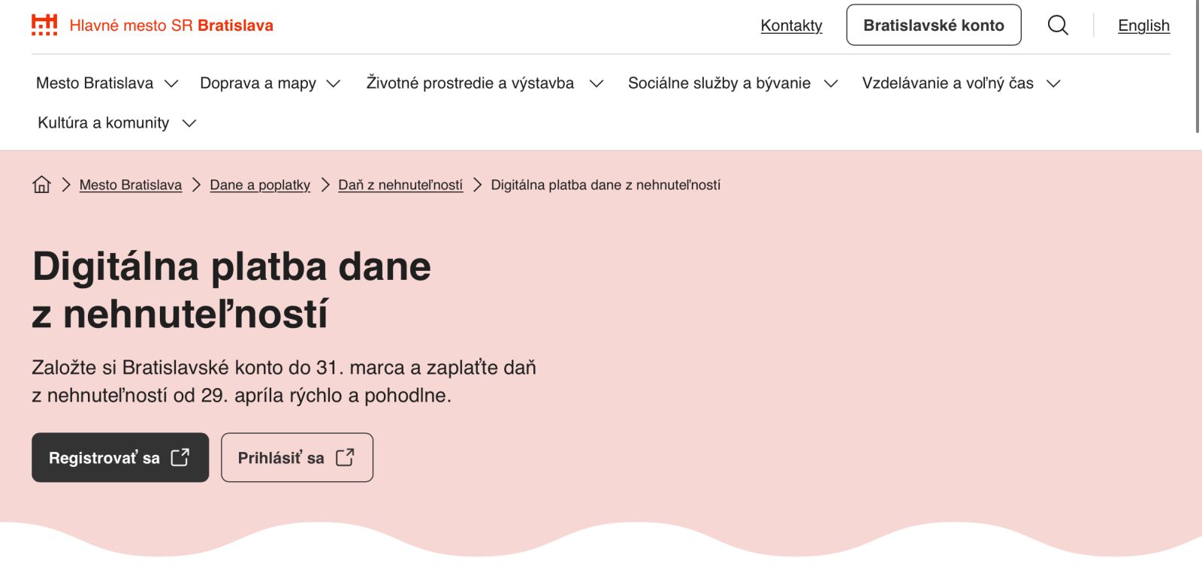Open the Kontakty link
This screenshot has height=584, width=1202.
pyautogui.click(x=791, y=26)
